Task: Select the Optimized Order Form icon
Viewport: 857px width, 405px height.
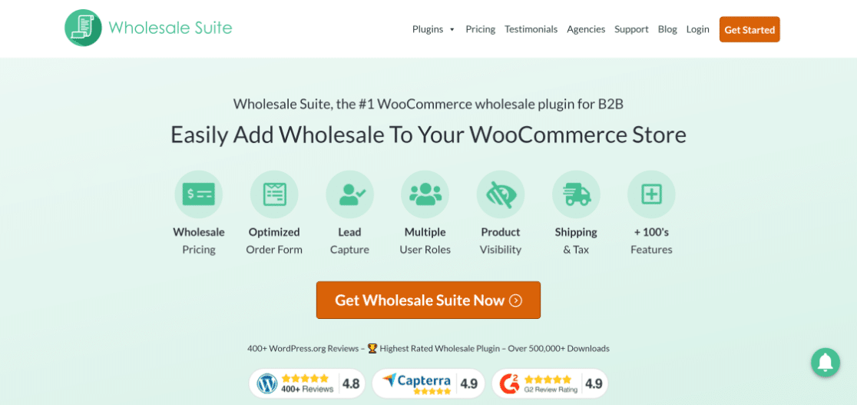Action: pyautogui.click(x=274, y=194)
